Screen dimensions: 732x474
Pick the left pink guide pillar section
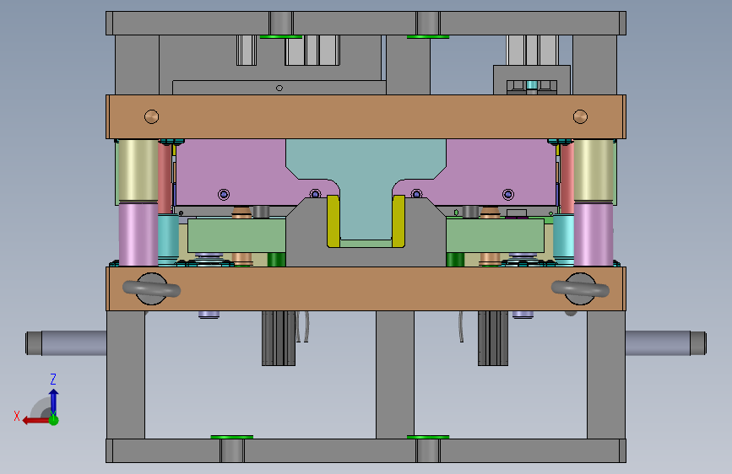[x=138, y=234]
